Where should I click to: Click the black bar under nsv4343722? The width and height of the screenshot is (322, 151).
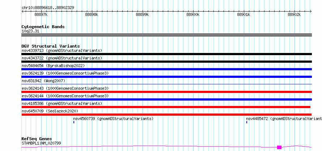(166, 62)
